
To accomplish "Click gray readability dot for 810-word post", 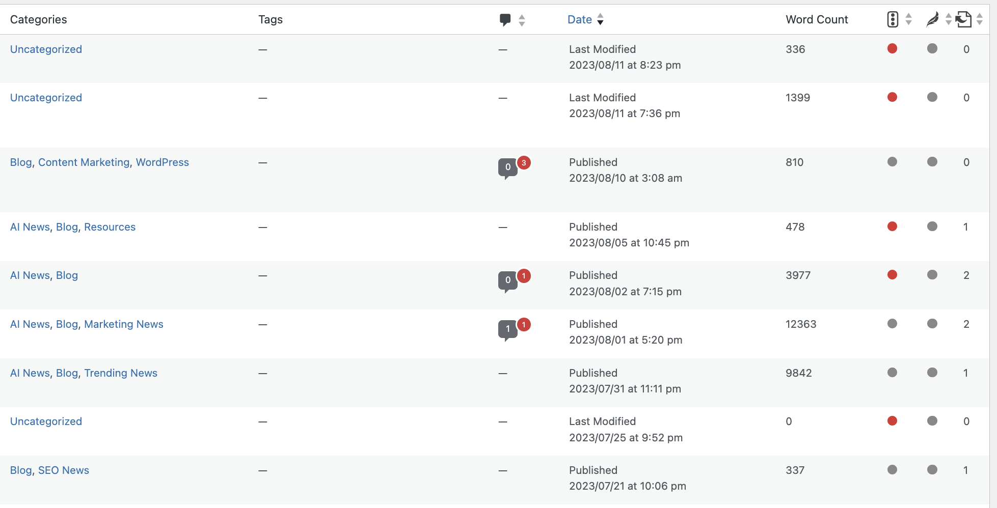I will click(932, 162).
